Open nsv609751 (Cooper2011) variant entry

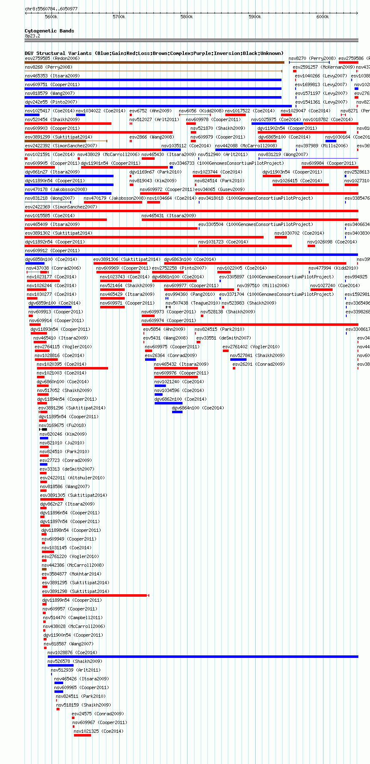point(153,89)
